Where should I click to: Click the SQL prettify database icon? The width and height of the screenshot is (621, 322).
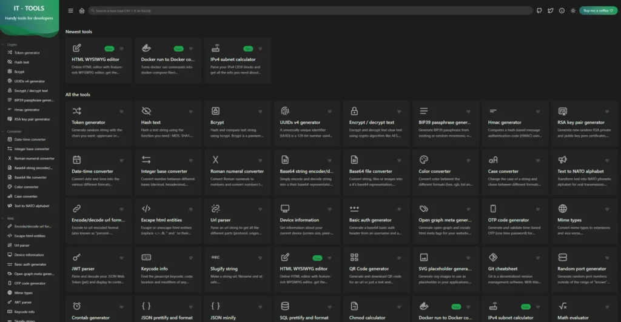click(x=285, y=306)
